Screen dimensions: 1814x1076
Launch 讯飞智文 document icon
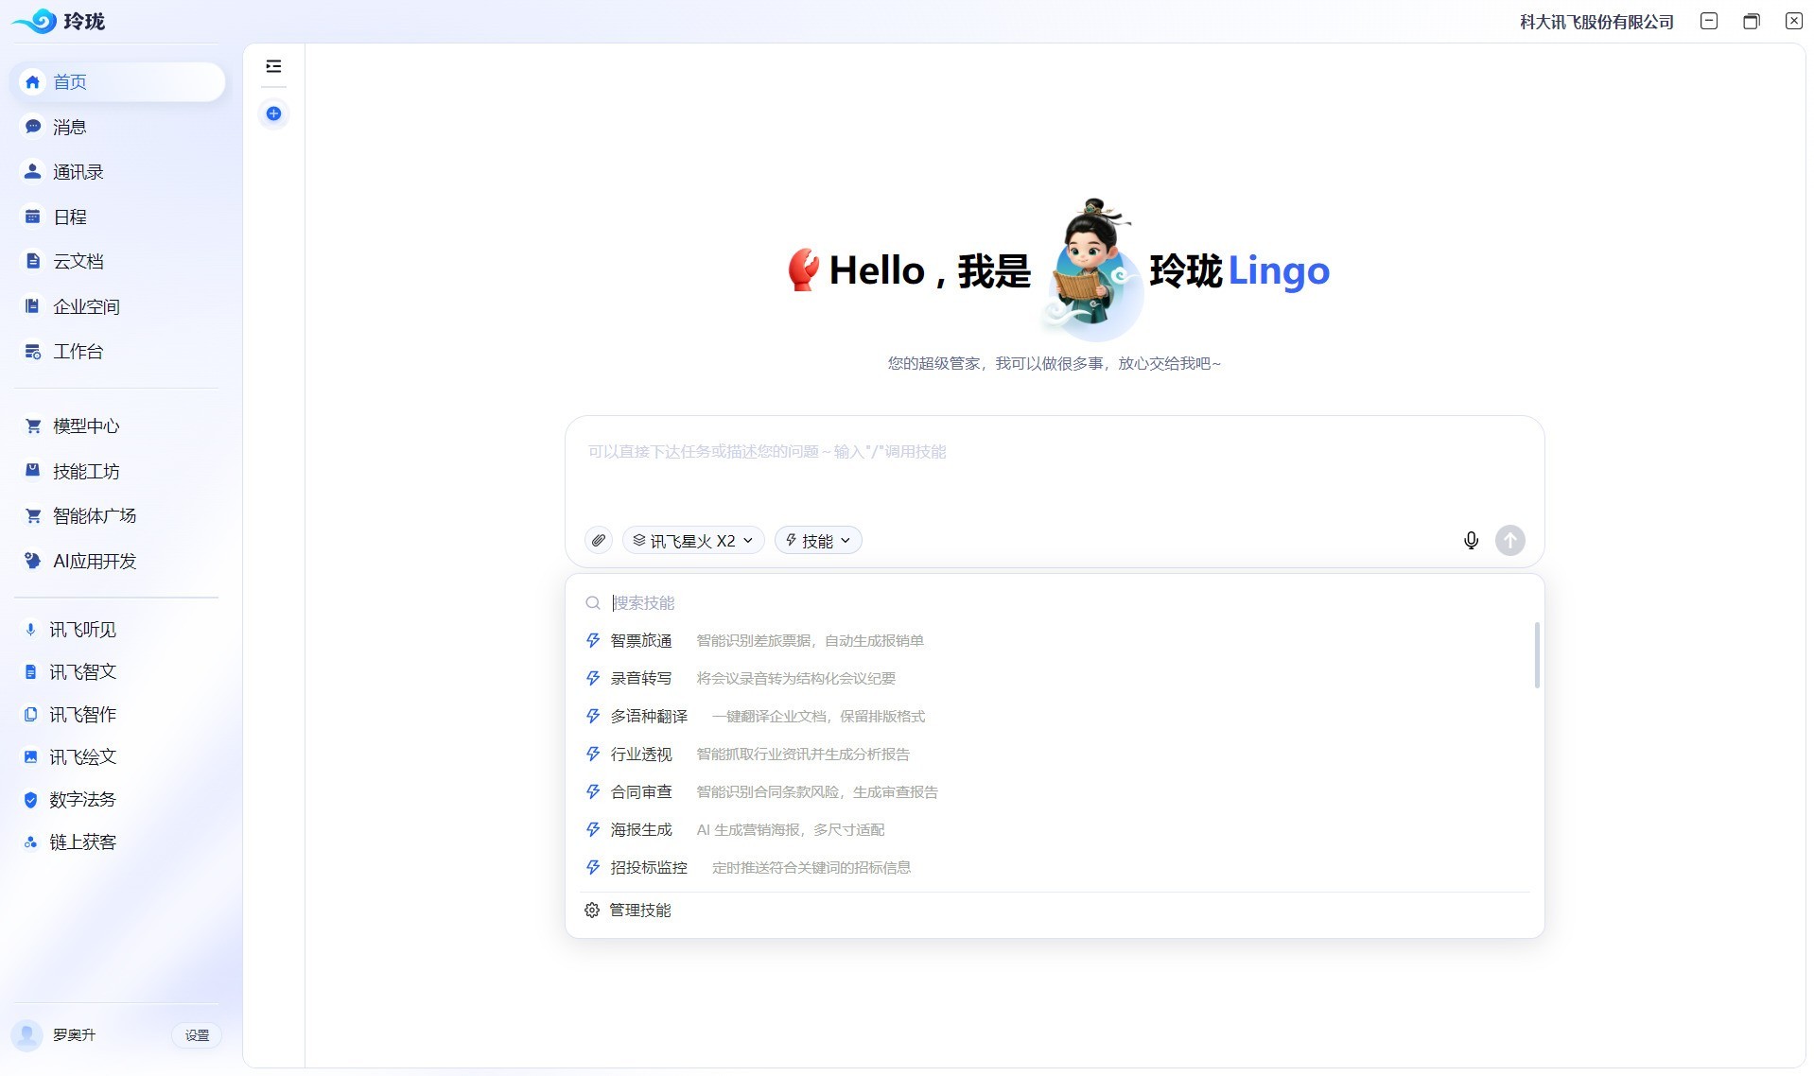(x=30, y=672)
